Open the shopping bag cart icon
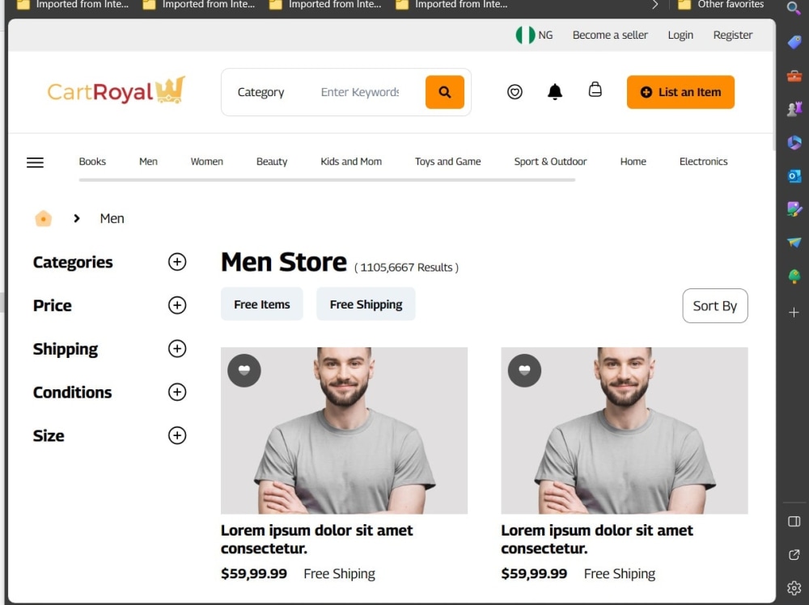Image resolution: width=809 pixels, height=605 pixels. (595, 90)
